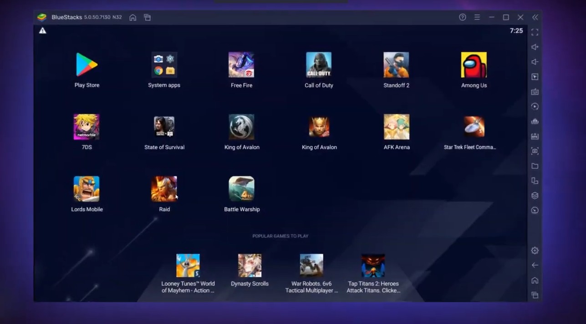586x324 pixels.
Task: Open the System apps folder
Action: (x=164, y=65)
